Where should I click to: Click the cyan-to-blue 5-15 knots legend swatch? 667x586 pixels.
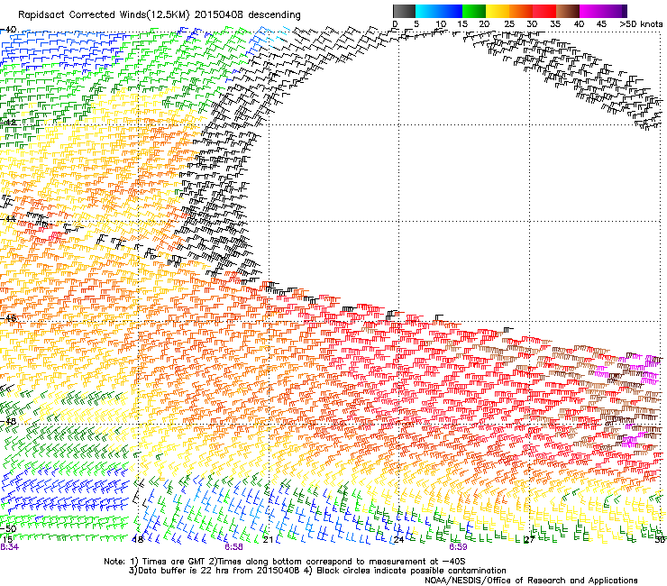coord(439,11)
